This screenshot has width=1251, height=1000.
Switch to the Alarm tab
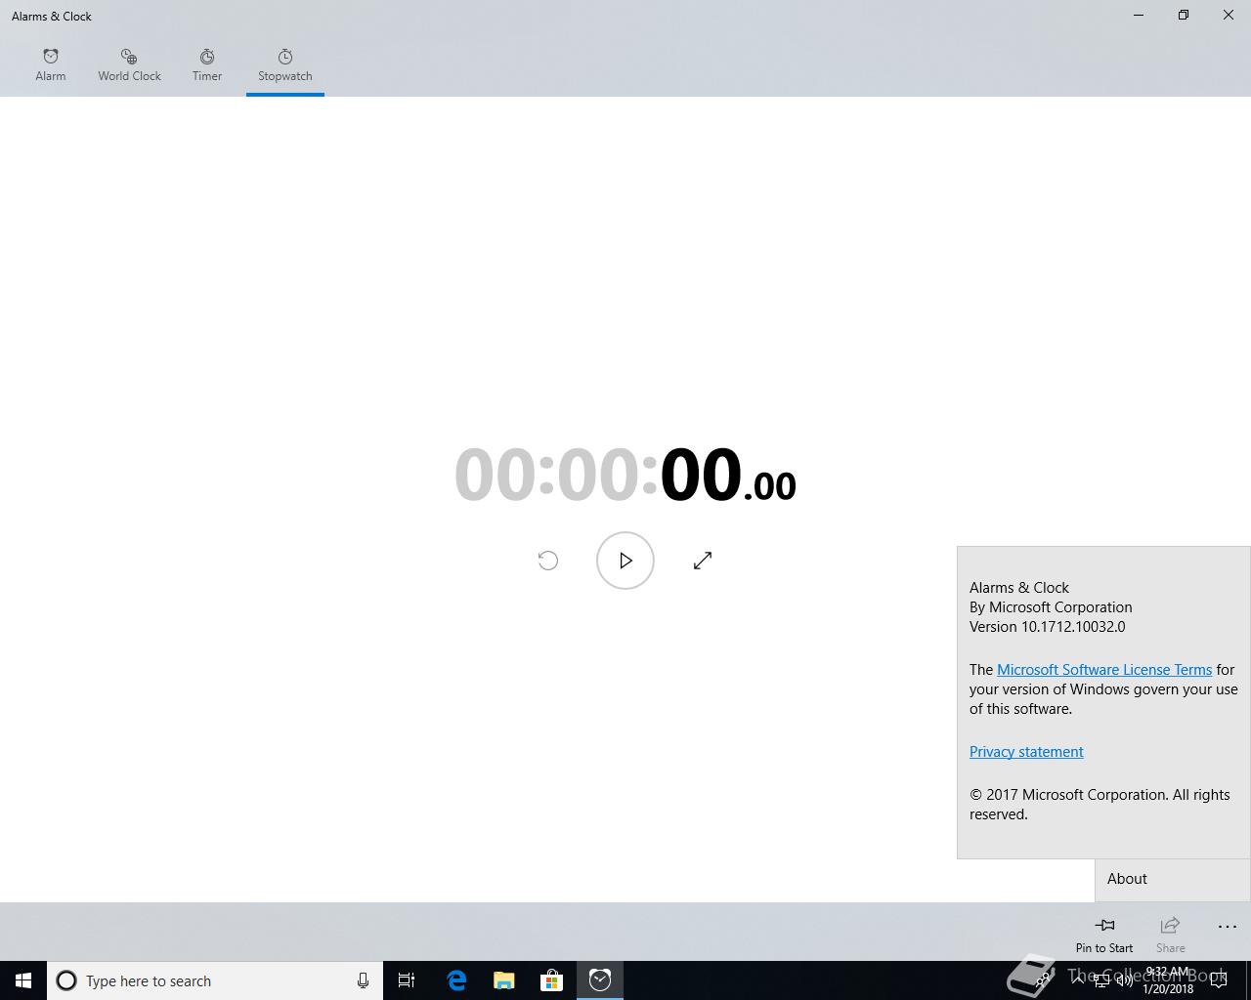click(51, 65)
